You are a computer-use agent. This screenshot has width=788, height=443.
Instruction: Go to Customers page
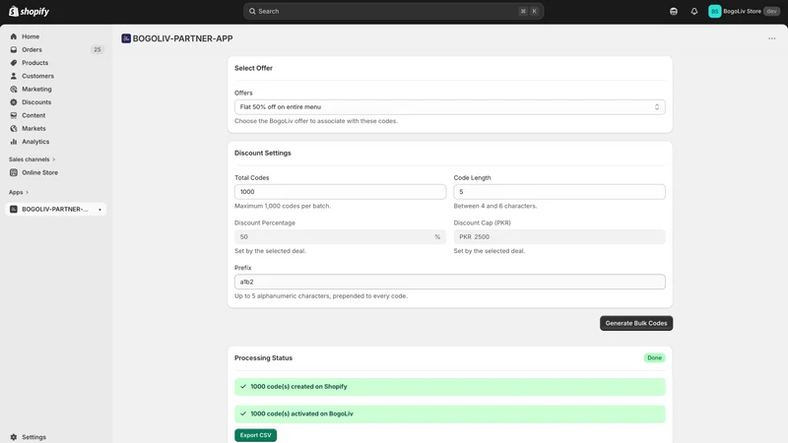click(x=37, y=76)
